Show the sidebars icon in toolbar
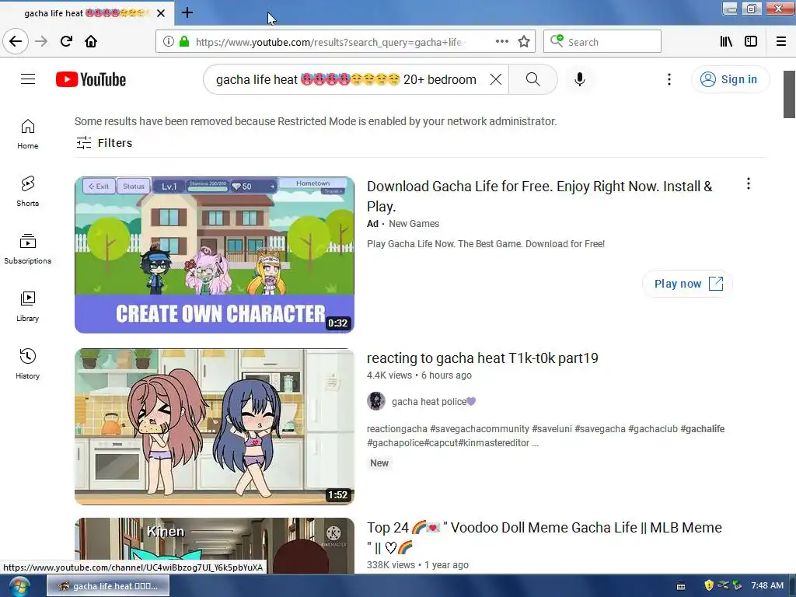 click(x=751, y=42)
